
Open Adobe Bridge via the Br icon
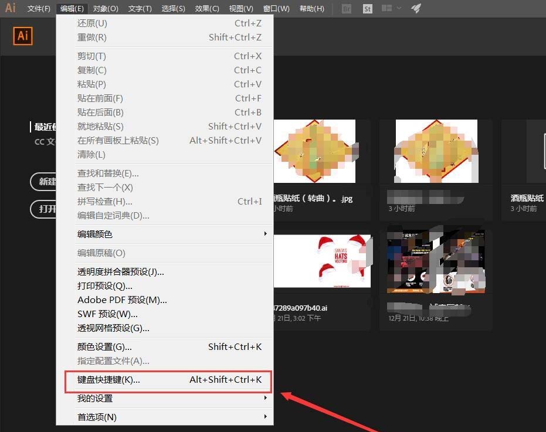click(346, 9)
